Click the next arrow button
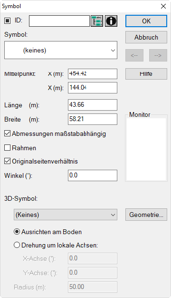Viewport: 171px width, 298px height. pos(158,55)
